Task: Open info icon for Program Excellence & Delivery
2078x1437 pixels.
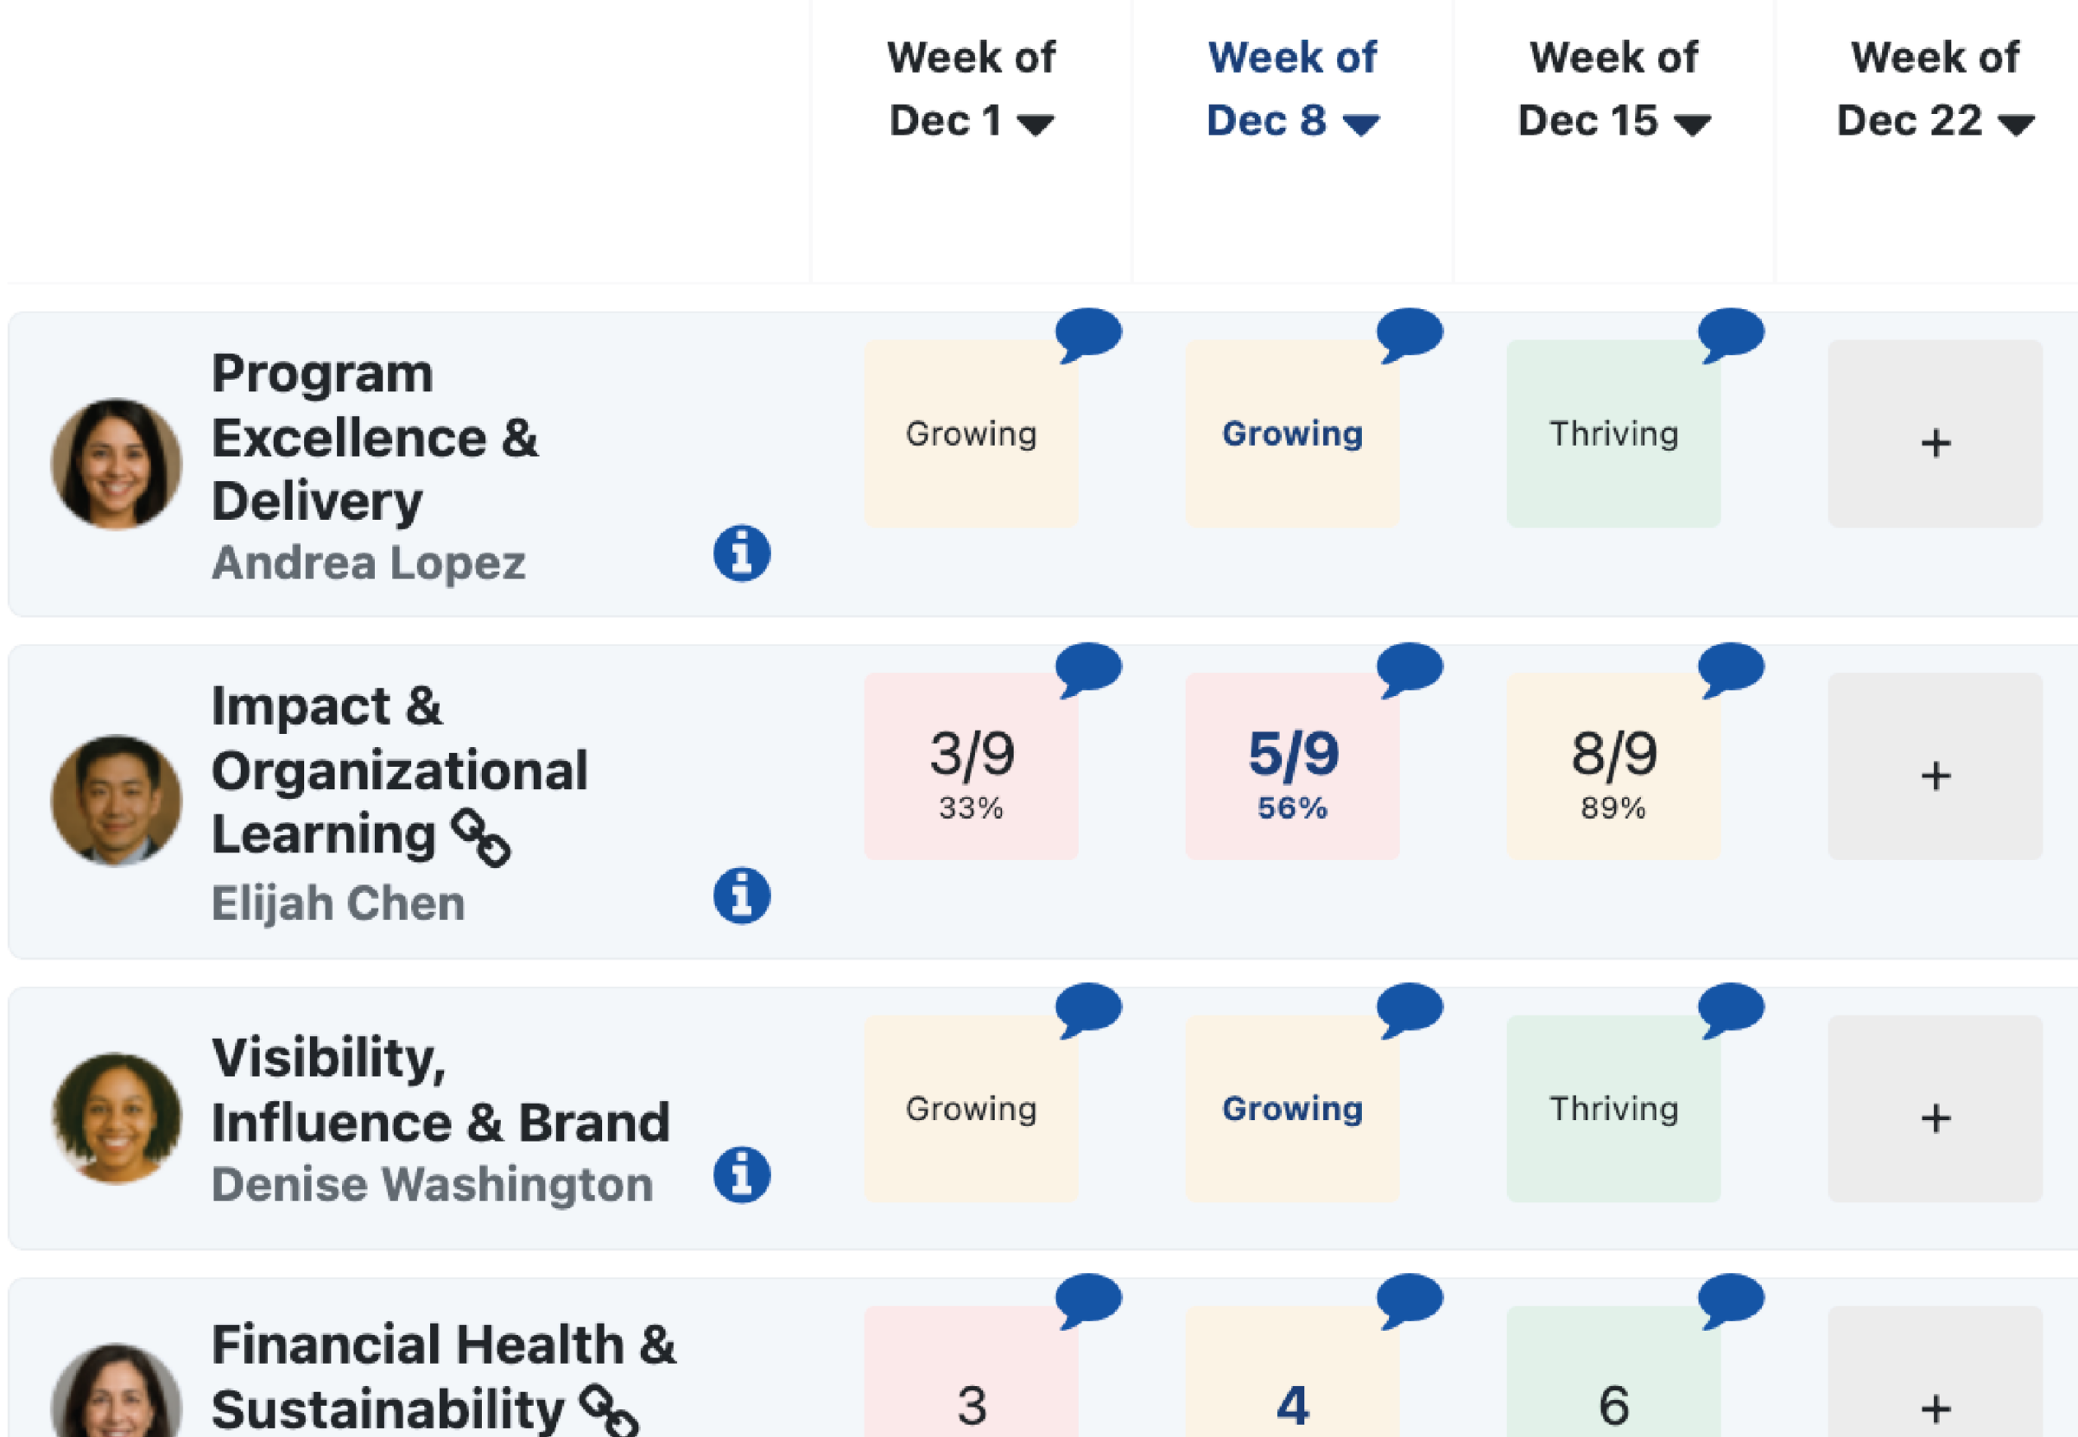Action: (741, 553)
